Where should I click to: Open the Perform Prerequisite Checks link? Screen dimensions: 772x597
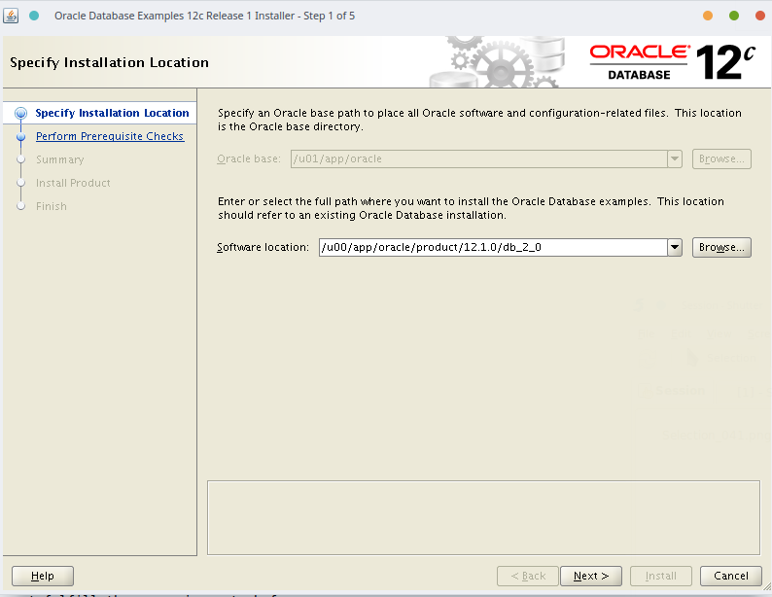click(110, 136)
